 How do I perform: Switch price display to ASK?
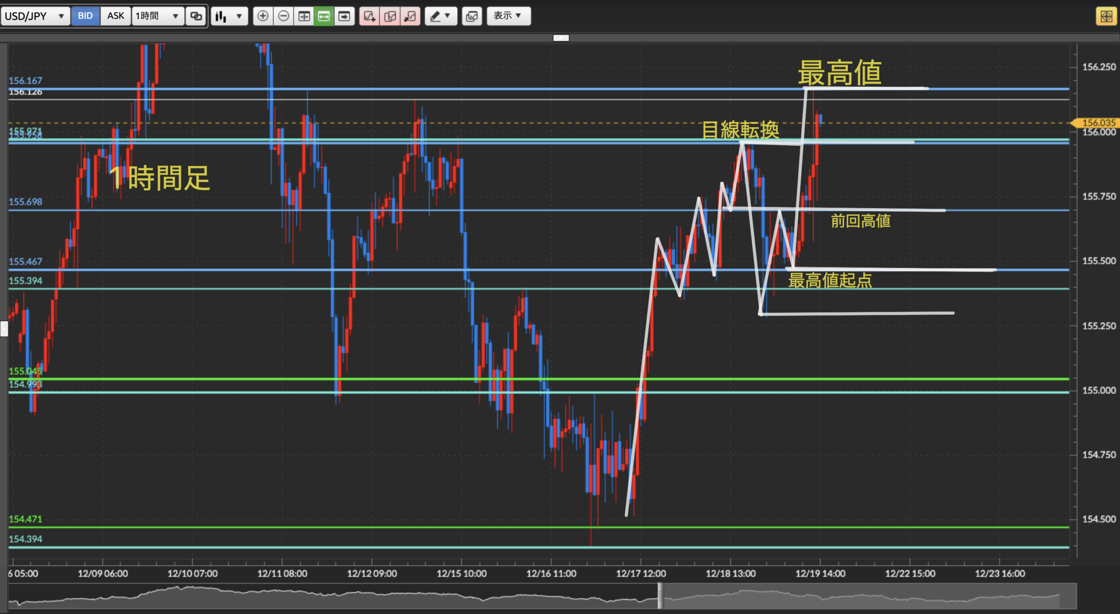(115, 16)
